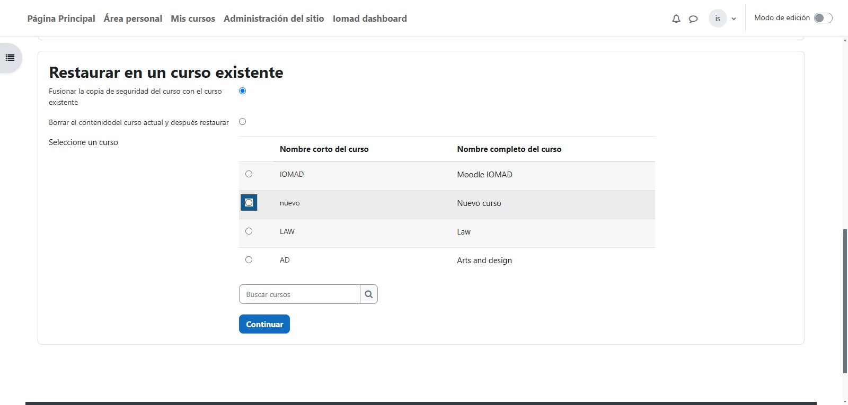848x405 pixels.
Task: Open Área personal menu item
Action: click(x=133, y=19)
